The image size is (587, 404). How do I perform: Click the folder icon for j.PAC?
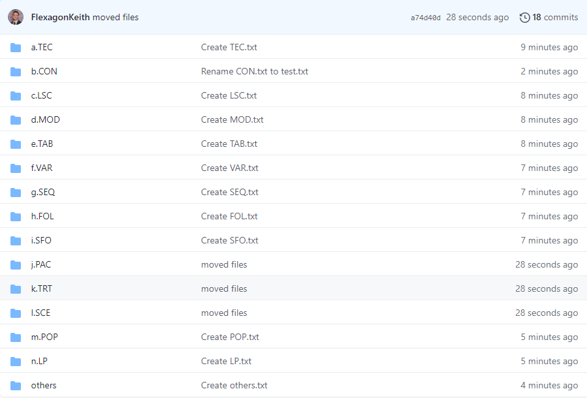coord(16,265)
